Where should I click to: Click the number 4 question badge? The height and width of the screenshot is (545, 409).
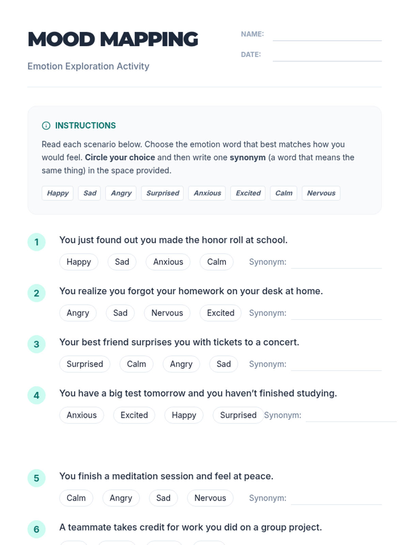click(x=36, y=395)
